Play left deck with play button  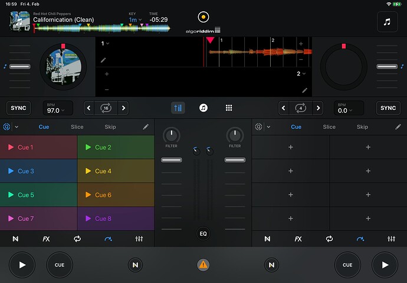(22, 265)
